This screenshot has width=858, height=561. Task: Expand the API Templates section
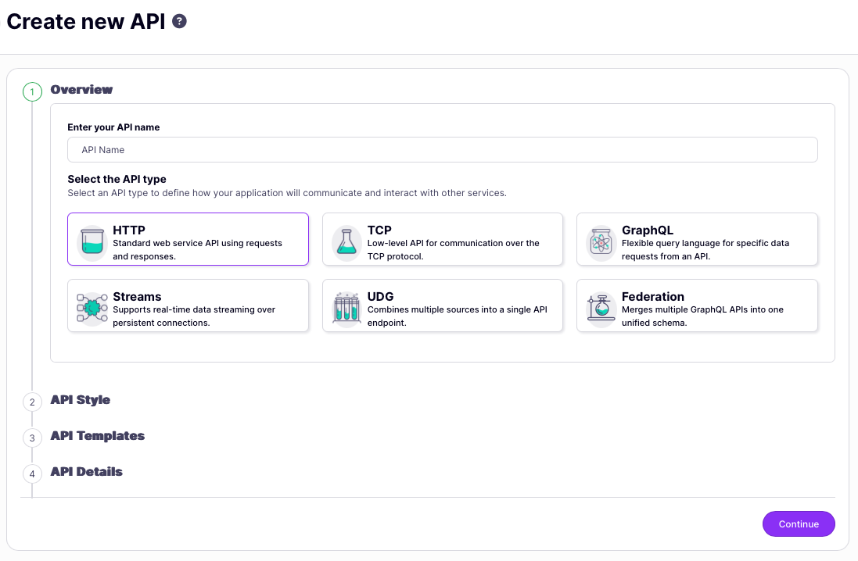pos(97,435)
